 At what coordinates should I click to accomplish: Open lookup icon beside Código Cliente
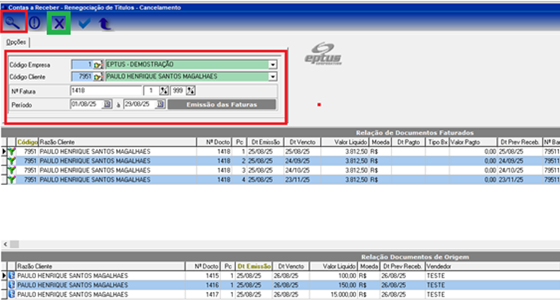[x=98, y=77]
